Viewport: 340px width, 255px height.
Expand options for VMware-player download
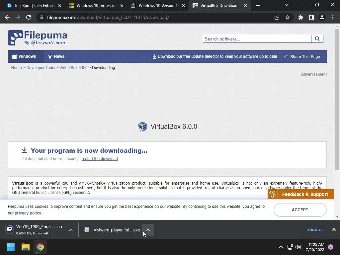tap(148, 230)
